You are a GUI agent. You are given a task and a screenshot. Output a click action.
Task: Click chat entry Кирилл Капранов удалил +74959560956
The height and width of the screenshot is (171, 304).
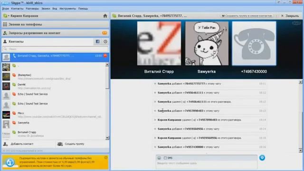click(x=210, y=138)
